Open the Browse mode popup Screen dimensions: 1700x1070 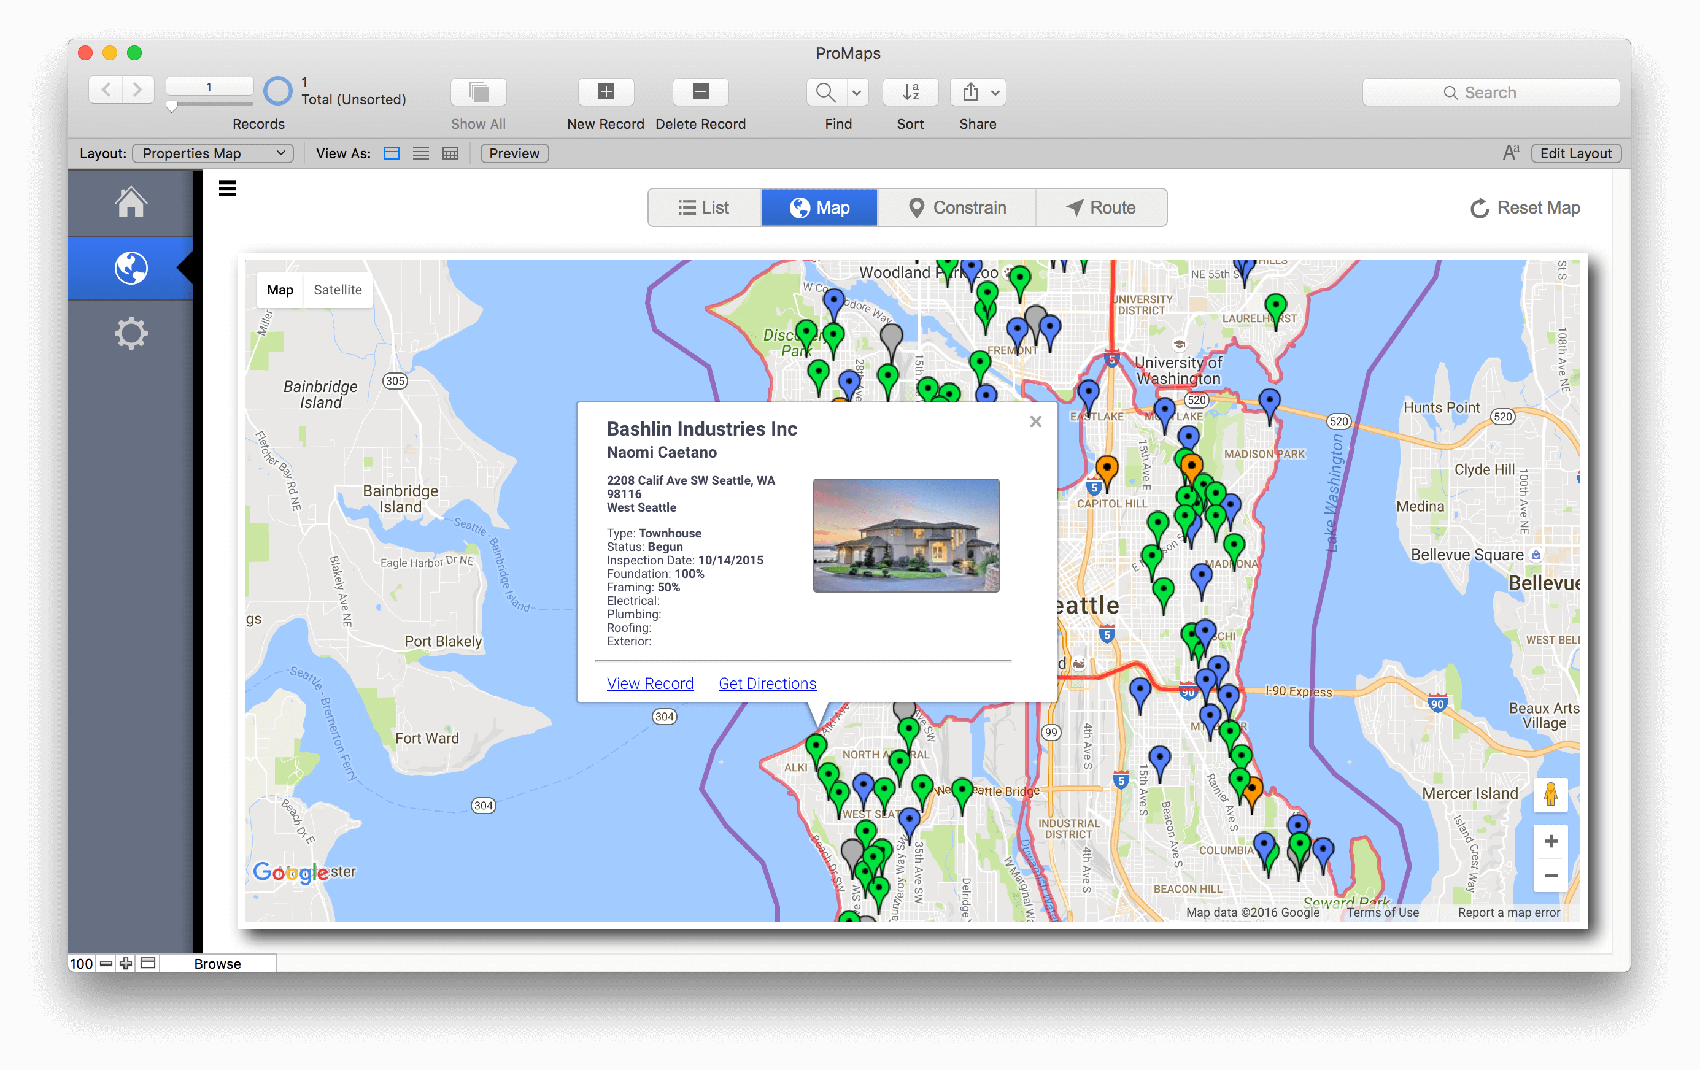[217, 963]
